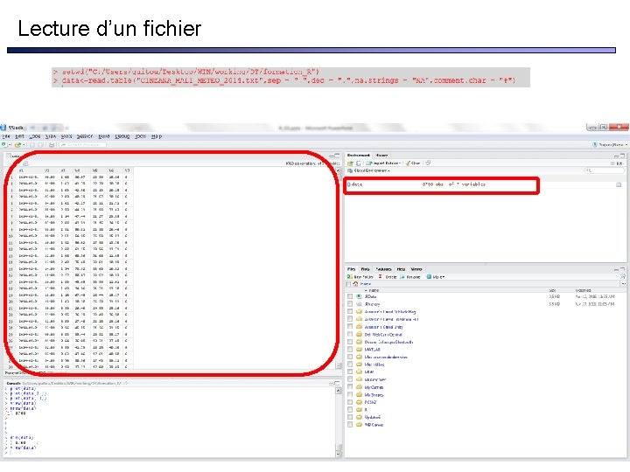The height and width of the screenshot is (472, 630).
Task: Click the Go to file/function field
Action: pyautogui.click(x=82, y=144)
